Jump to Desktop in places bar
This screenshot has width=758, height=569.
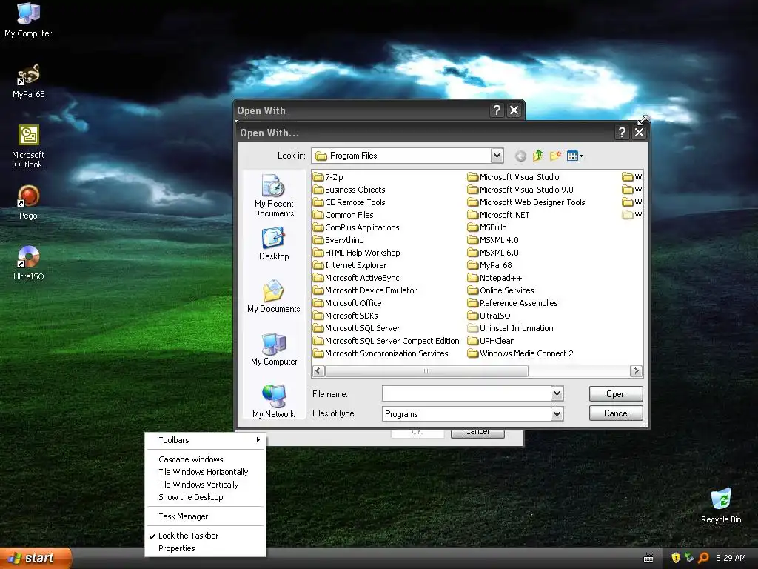(274, 244)
